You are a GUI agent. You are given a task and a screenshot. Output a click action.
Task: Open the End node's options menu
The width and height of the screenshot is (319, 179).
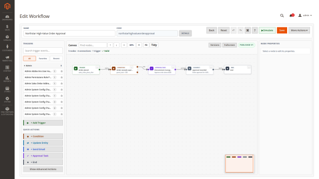coord(249,68)
